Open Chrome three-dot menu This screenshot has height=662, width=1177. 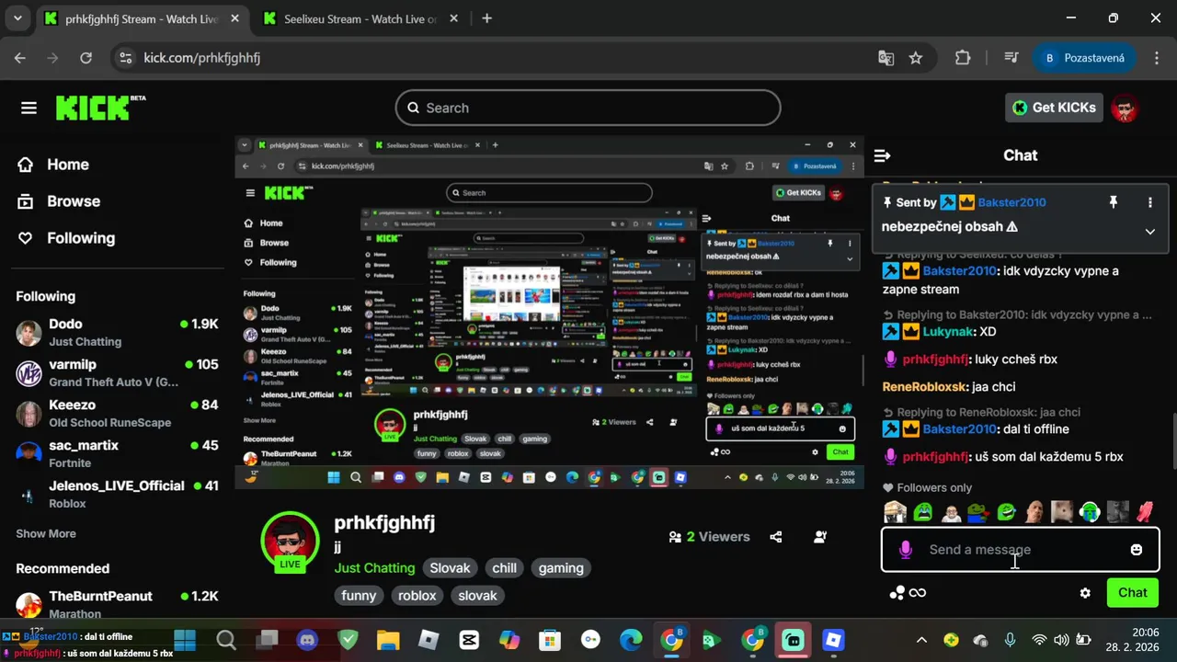(x=1155, y=58)
